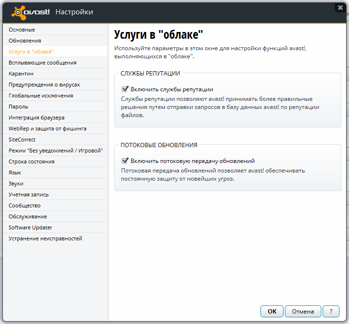Open Режим "Без уведомлений / Игровой"

point(55,151)
